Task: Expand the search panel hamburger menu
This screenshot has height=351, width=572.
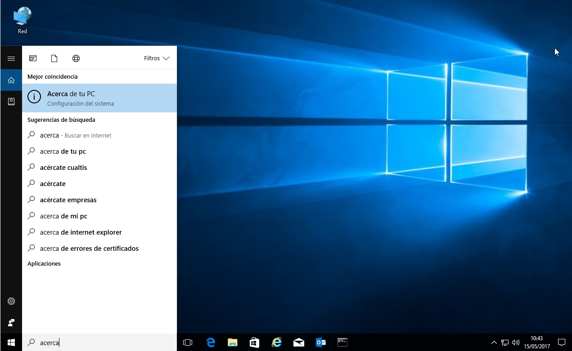Action: [11, 58]
